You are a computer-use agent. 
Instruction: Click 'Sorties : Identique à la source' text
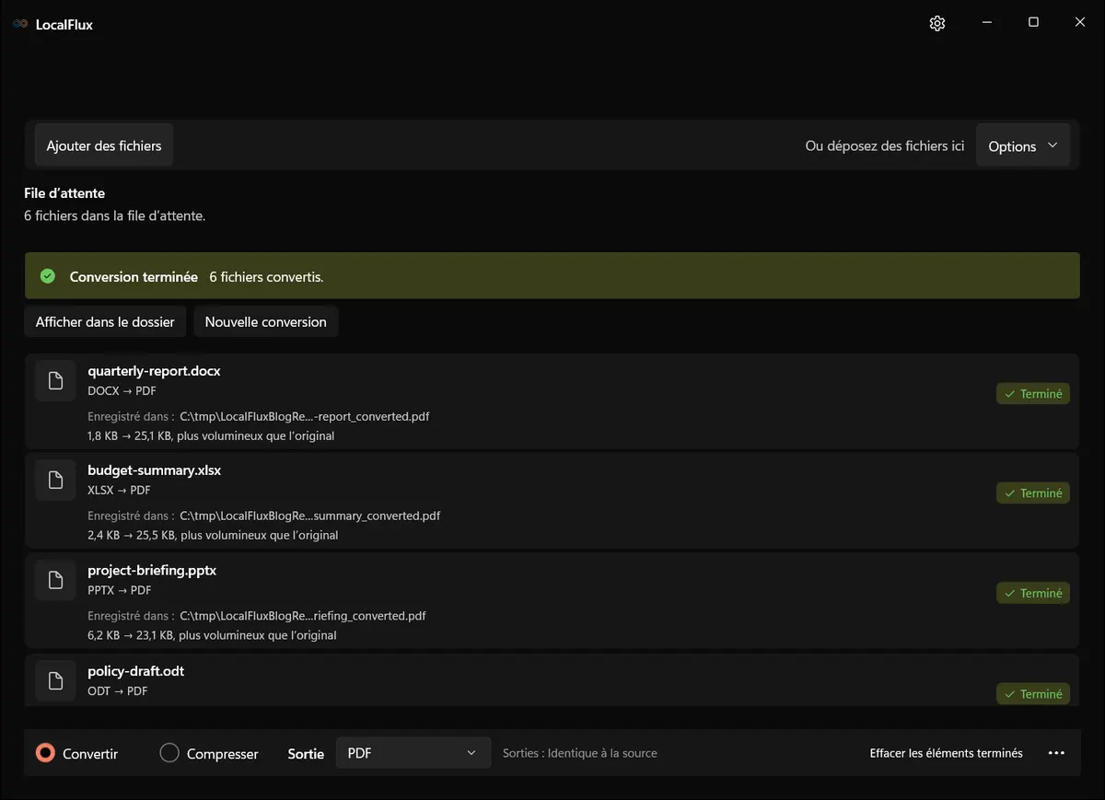tap(580, 753)
